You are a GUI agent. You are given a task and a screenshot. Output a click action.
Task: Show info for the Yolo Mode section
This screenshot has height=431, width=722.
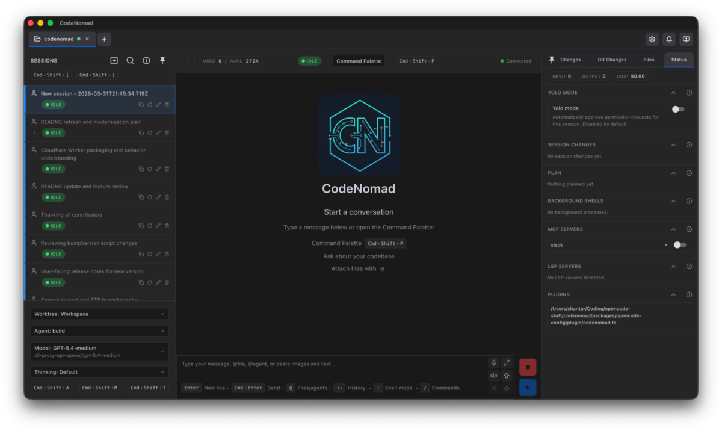689,93
